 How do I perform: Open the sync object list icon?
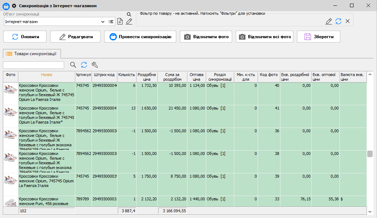coord(111,22)
